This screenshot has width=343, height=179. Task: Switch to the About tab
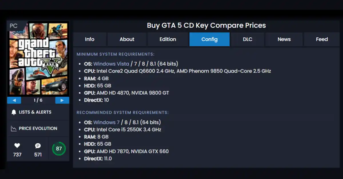[127, 39]
